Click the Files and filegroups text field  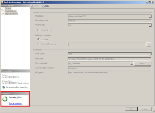pyautogui.click(x=107, y=44)
